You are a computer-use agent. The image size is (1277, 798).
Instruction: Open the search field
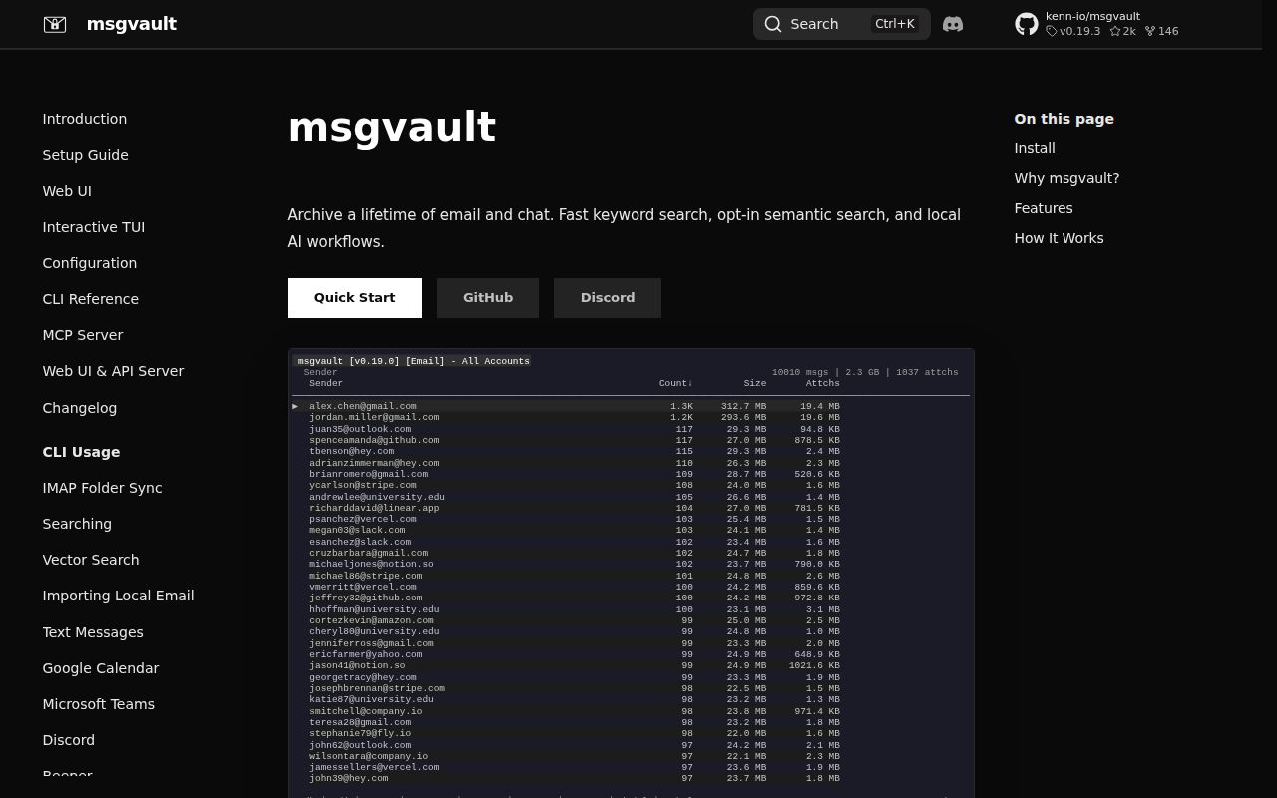tap(841, 24)
